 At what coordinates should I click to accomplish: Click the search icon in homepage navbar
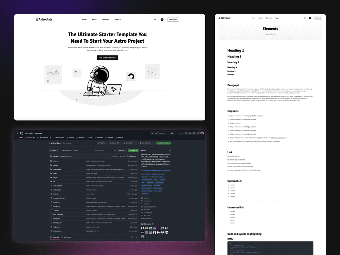pos(155,20)
